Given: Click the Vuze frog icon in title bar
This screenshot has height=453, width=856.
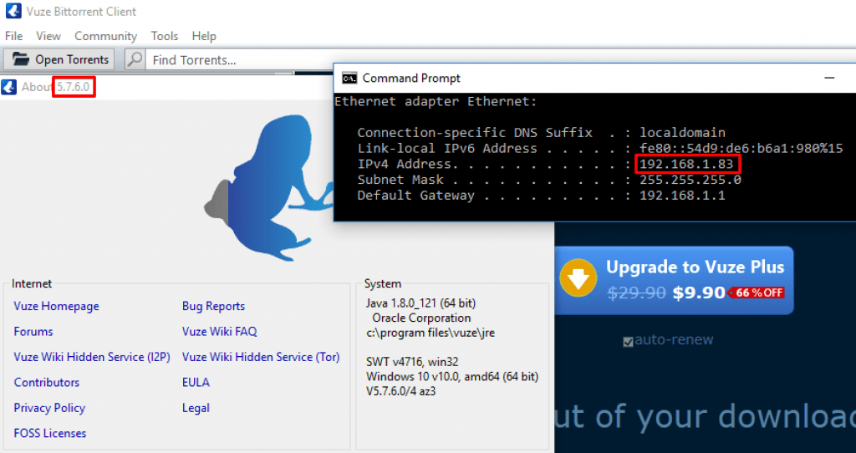Looking at the screenshot, I should click(x=13, y=11).
